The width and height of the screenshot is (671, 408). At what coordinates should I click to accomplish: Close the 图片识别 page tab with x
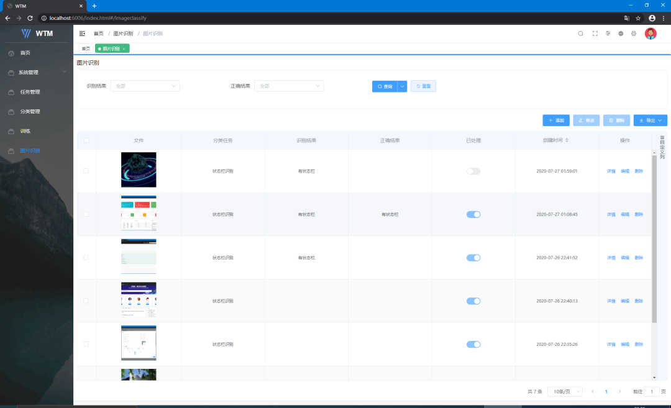click(124, 49)
